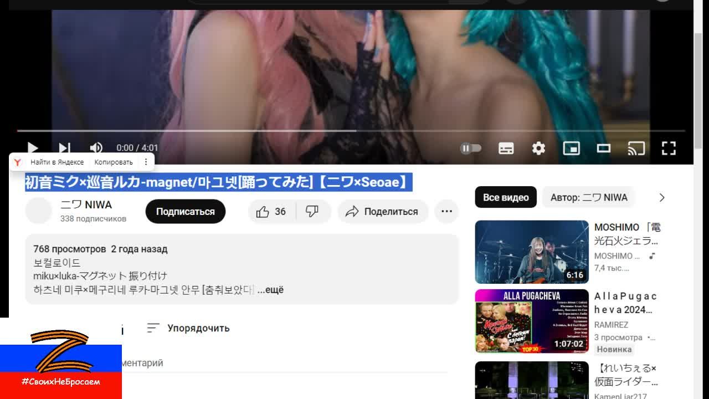Like the video thumbs up 36
The image size is (709, 399).
(271, 211)
